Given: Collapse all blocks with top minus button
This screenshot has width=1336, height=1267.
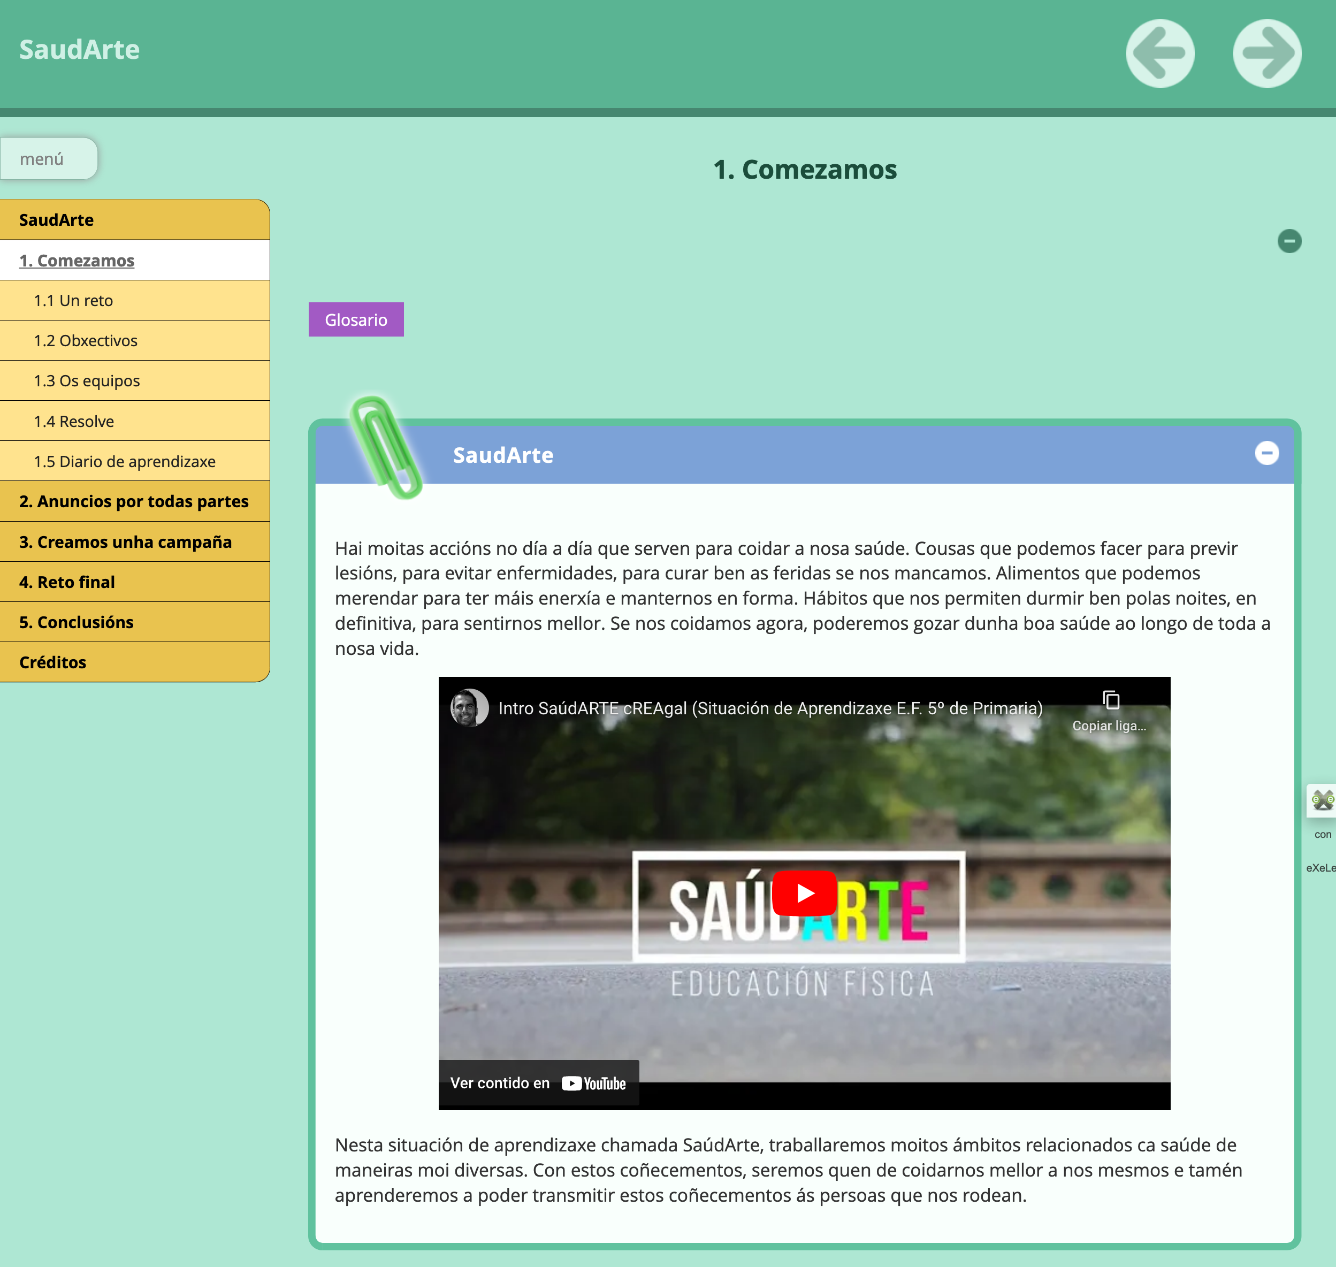Looking at the screenshot, I should tap(1289, 241).
